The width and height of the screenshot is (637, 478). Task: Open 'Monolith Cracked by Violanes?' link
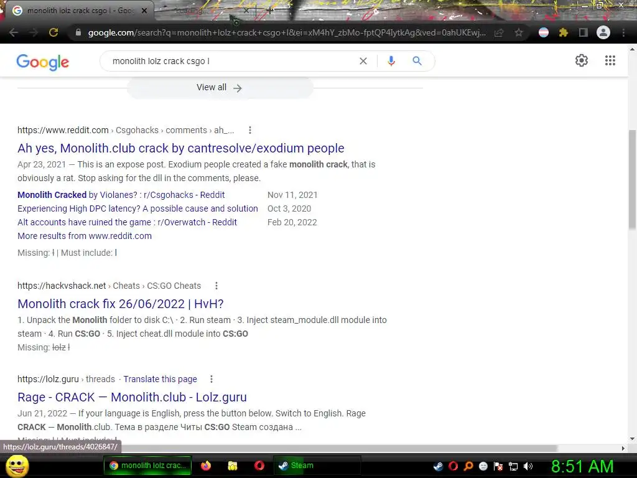121,195
